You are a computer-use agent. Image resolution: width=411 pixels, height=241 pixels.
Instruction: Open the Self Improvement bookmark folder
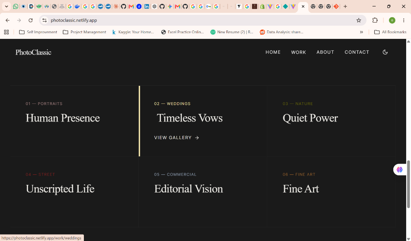click(38, 32)
